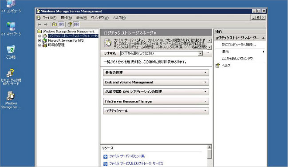Open the ヘルプ(H) menu
Screen dimensions: 288x167
point(119,18)
